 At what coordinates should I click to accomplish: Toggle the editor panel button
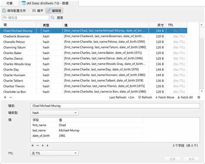54,10
